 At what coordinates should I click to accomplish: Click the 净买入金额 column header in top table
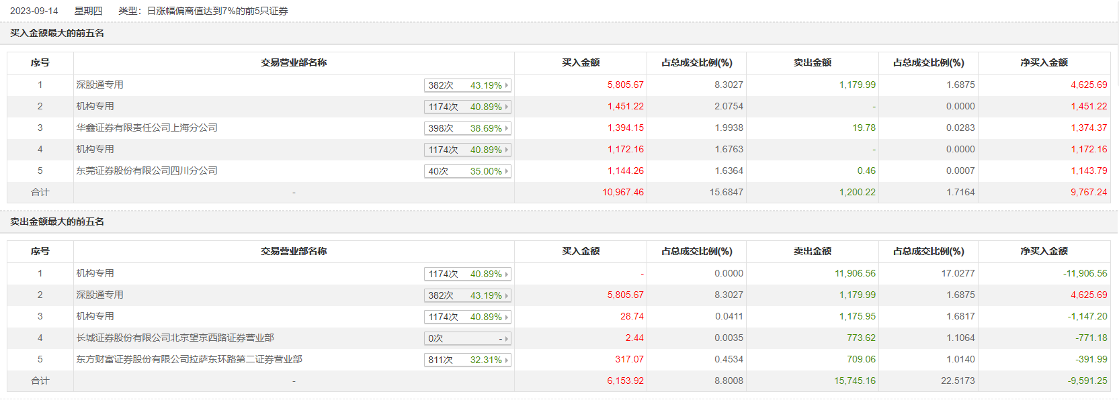1044,62
